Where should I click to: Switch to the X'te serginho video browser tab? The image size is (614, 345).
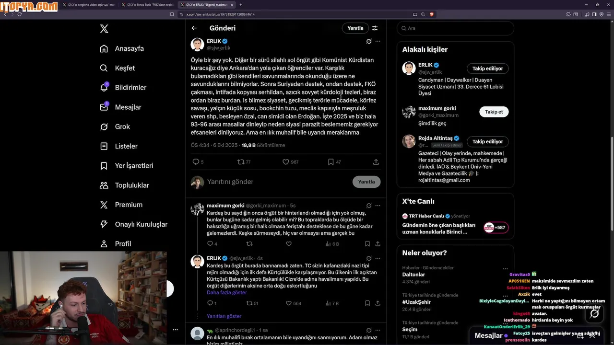[89, 5]
